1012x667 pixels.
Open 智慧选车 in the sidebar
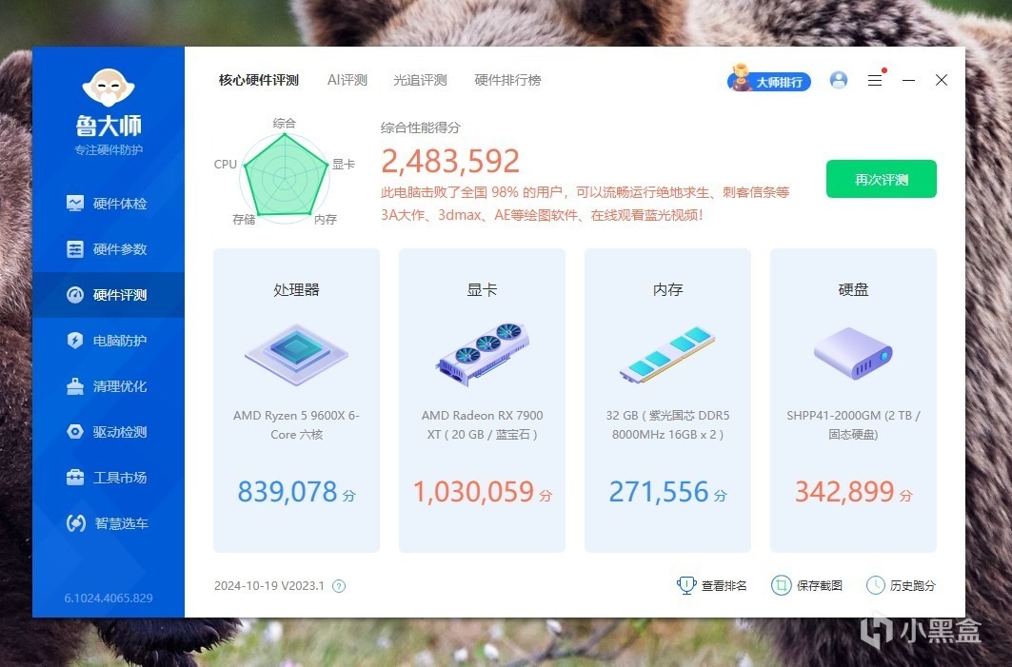108,523
